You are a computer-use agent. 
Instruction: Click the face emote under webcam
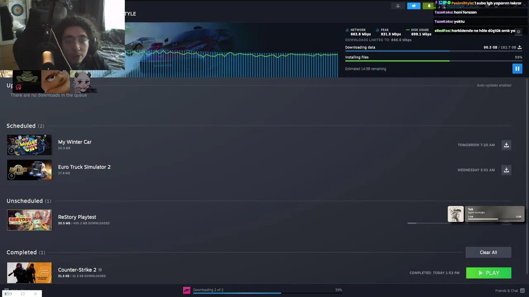[55, 81]
